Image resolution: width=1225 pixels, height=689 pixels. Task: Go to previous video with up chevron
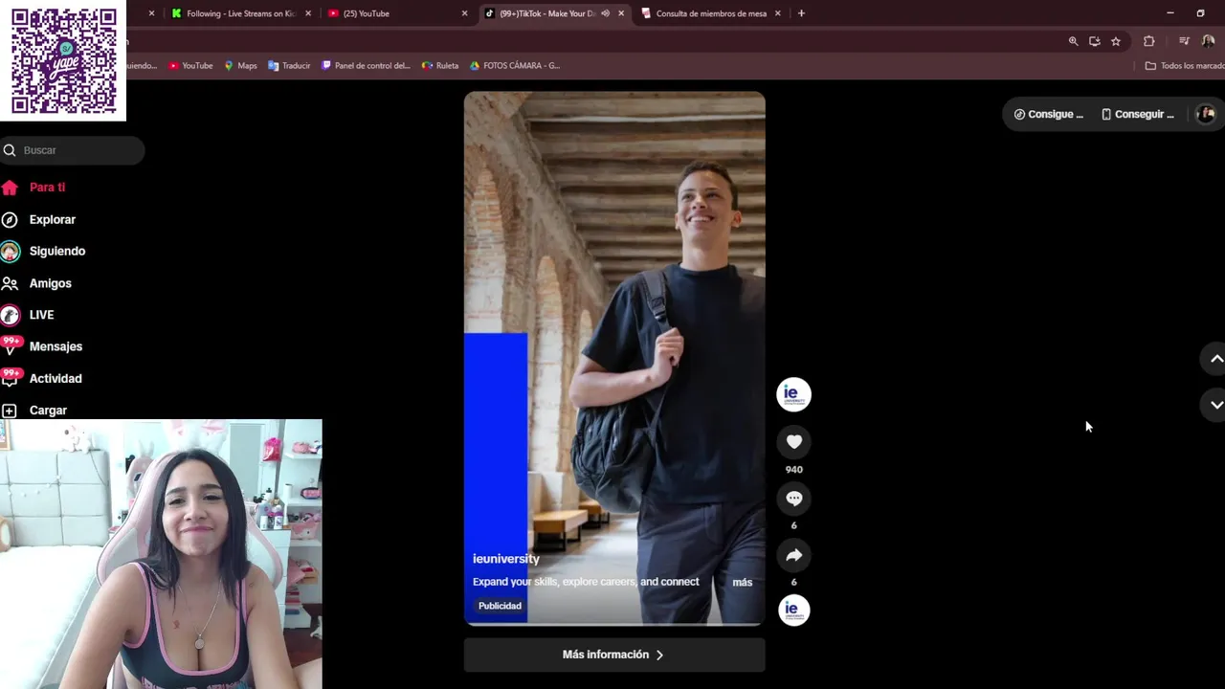coord(1215,359)
